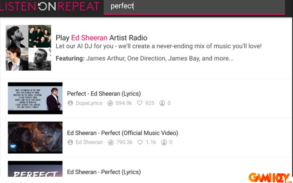The width and height of the screenshot is (293, 183).
Task: Open the Official Music Video thumbnail
Action: coord(35,137)
